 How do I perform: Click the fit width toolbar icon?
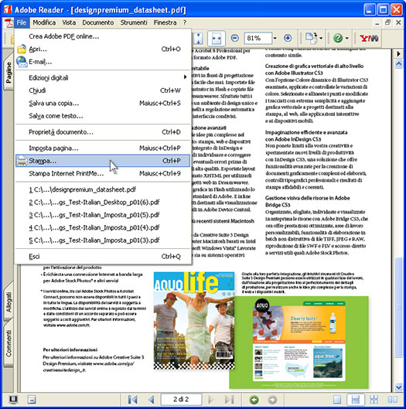tap(217, 39)
